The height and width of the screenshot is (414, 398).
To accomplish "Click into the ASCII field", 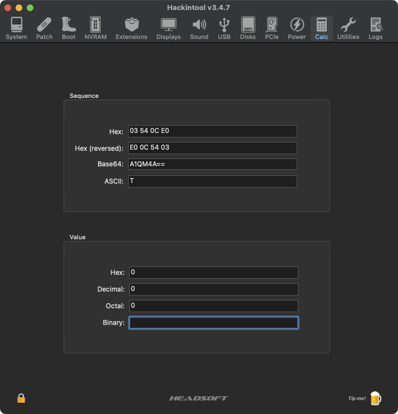I will pyautogui.click(x=213, y=181).
